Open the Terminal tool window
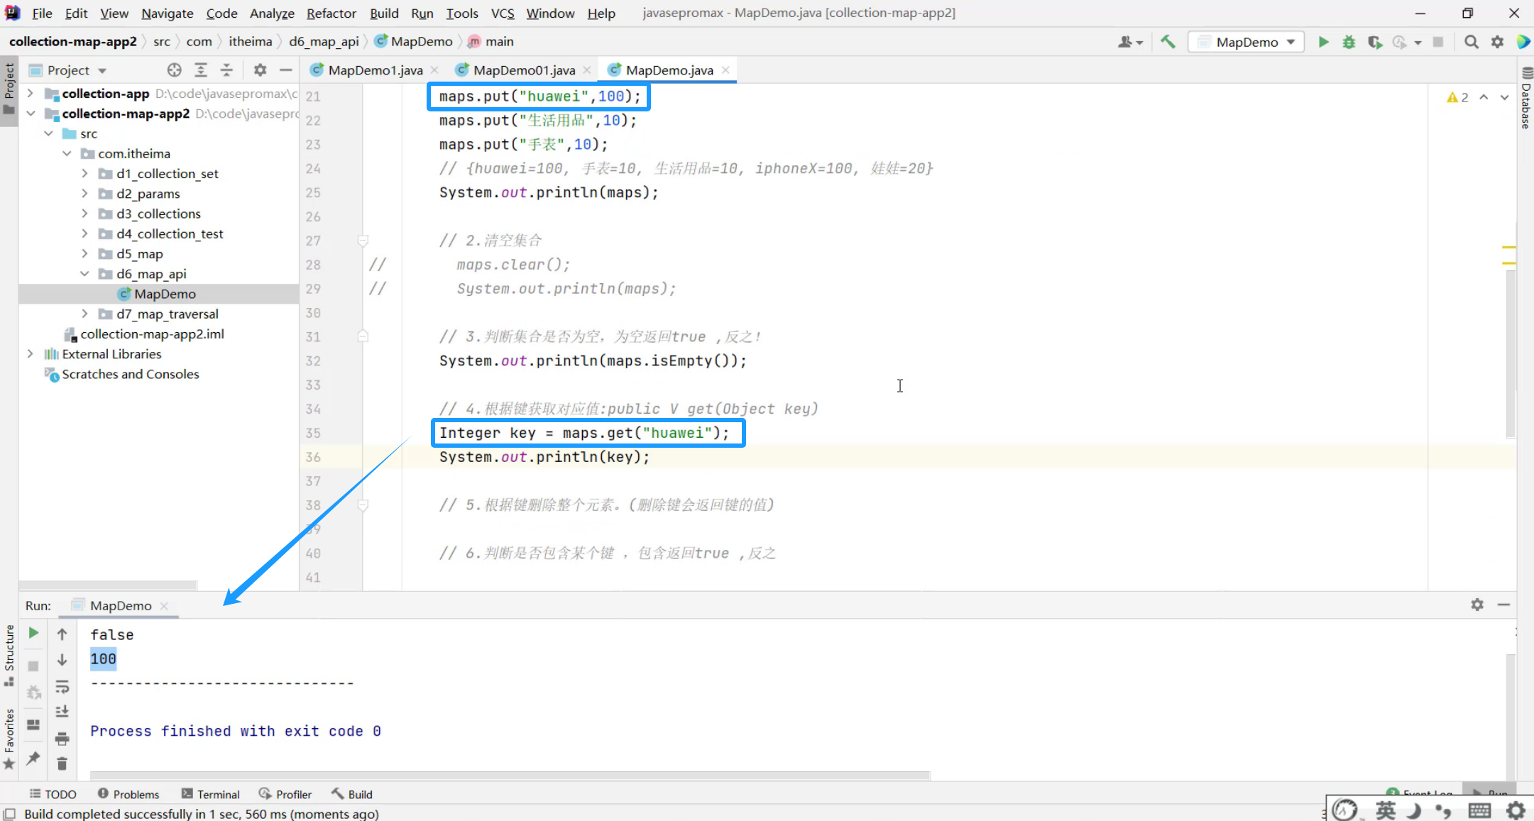This screenshot has width=1534, height=821. [x=211, y=794]
